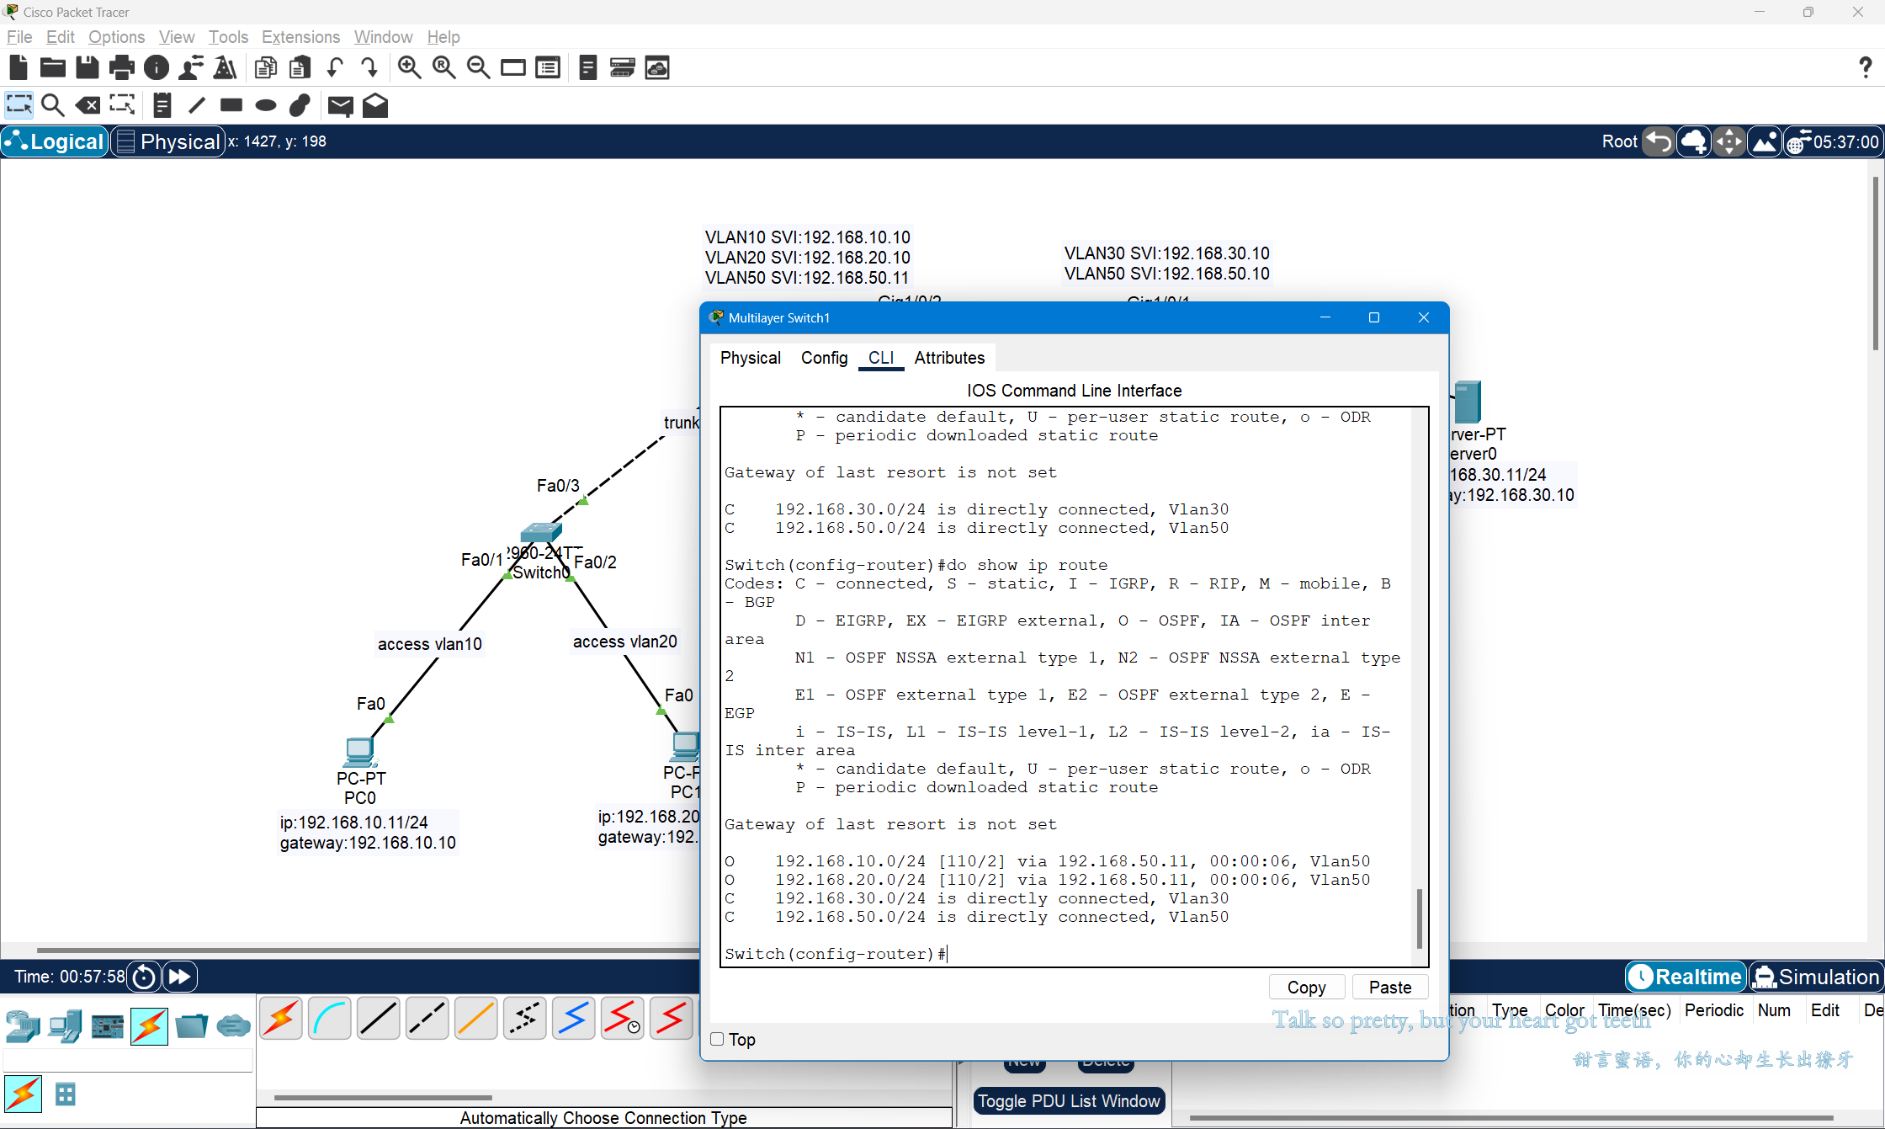Select the Add Simple PDU envelope

pyautogui.click(x=341, y=105)
